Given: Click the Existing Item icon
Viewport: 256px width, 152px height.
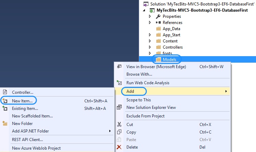Looking at the screenshot, I should coord(5,108).
